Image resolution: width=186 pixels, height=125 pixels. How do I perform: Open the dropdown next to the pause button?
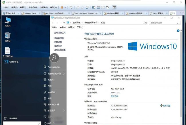point(65,7)
